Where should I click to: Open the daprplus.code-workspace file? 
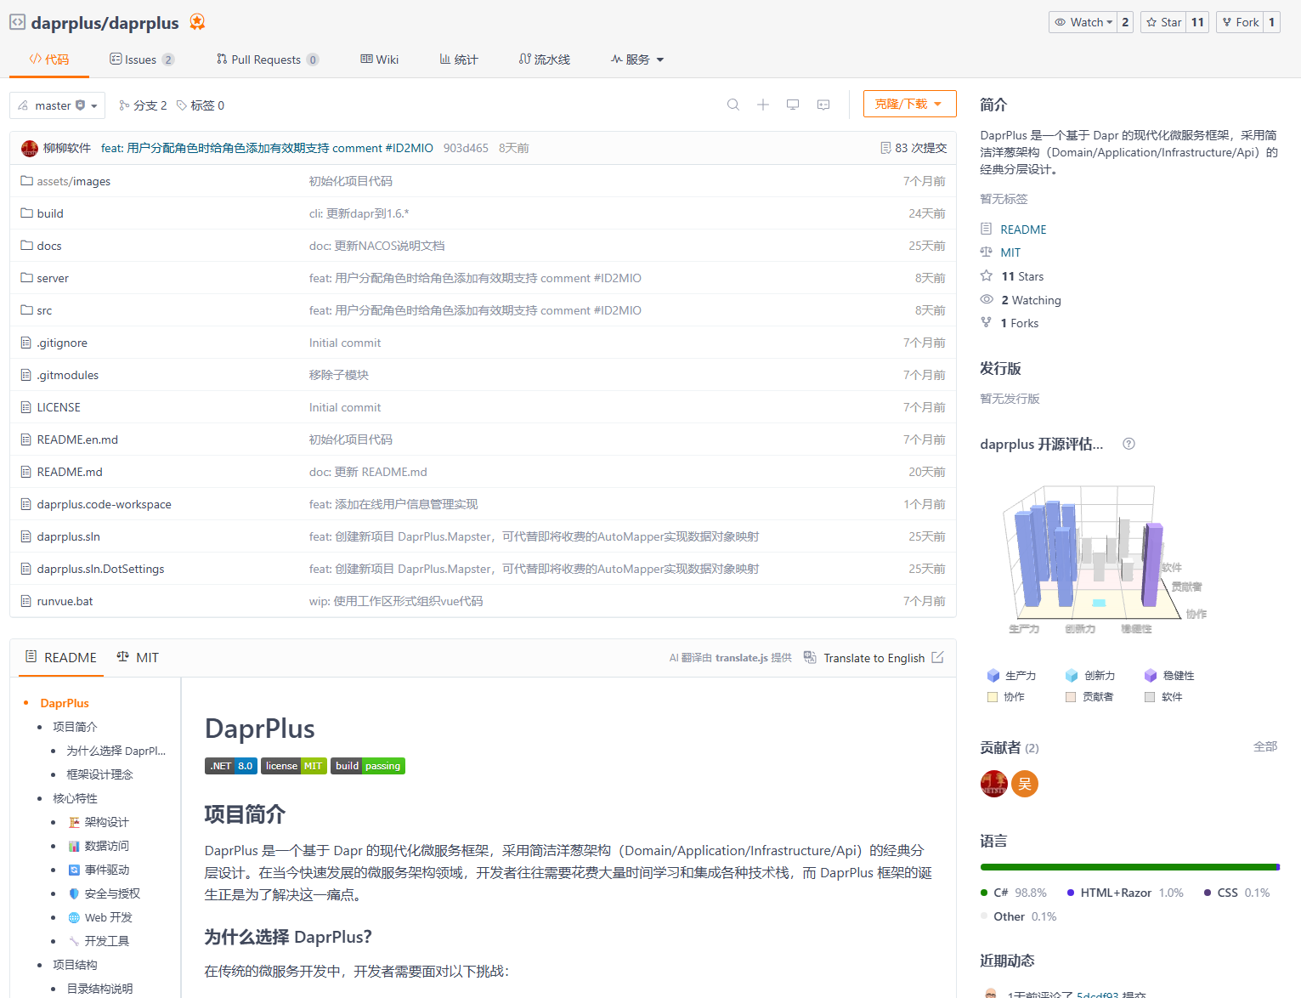104,504
